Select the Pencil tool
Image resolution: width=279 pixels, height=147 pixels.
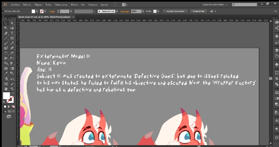12,43
